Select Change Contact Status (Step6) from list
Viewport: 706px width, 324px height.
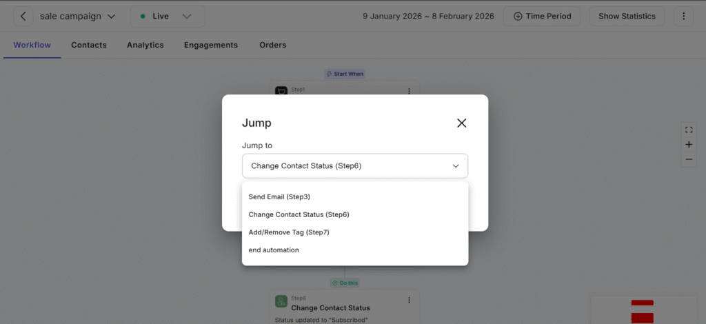[x=299, y=214]
